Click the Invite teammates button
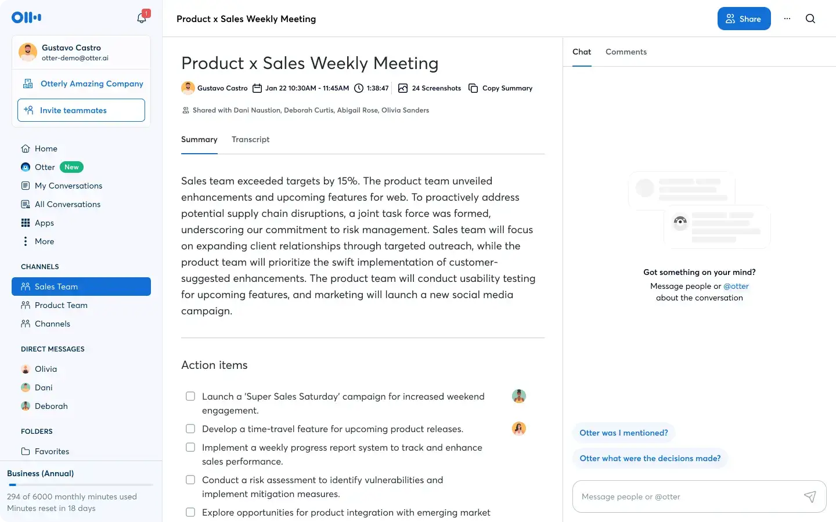836x522 pixels. coord(81,110)
